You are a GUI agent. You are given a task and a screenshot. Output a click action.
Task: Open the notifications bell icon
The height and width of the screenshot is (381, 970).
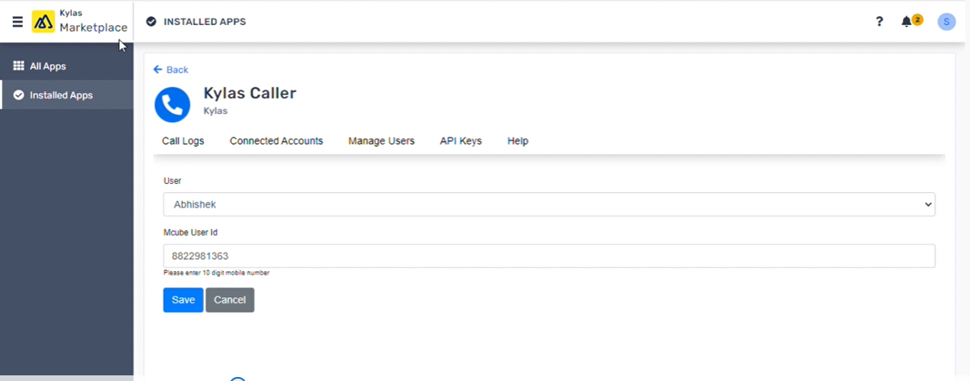(x=906, y=22)
